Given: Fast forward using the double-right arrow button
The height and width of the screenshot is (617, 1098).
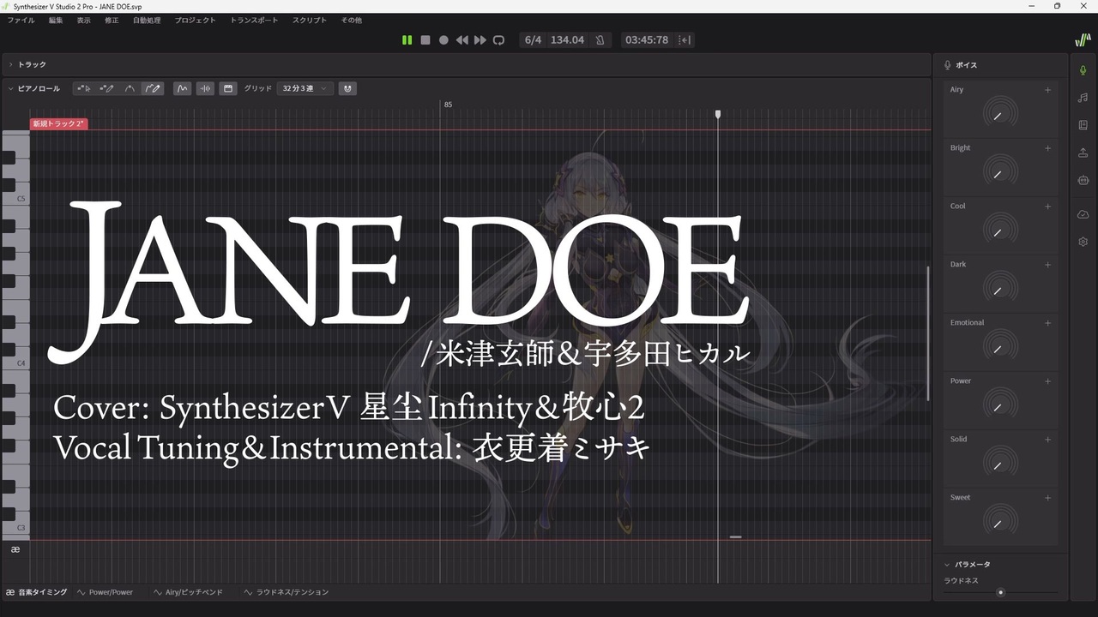Looking at the screenshot, I should tap(480, 39).
